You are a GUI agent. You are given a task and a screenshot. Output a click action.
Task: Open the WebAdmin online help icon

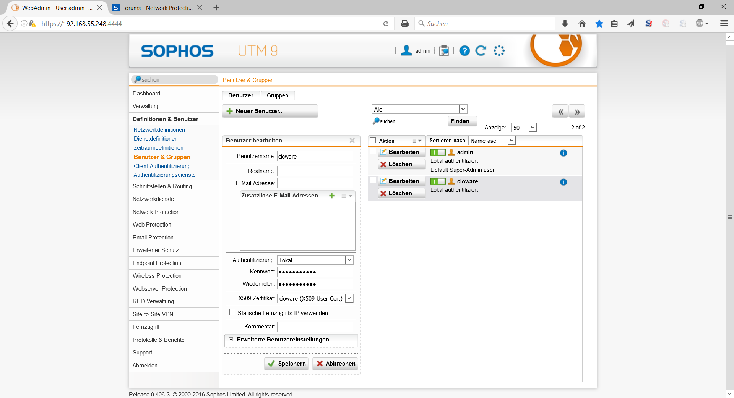464,51
